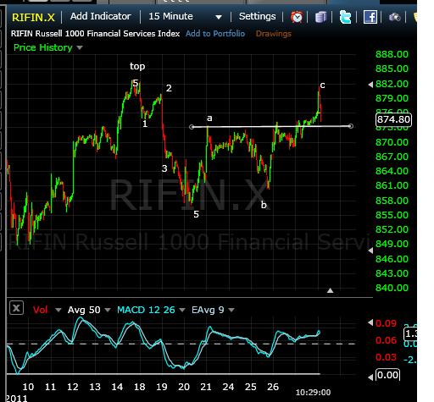
Task: Click the 0.00 scale arrow marker
Action: coord(370,377)
